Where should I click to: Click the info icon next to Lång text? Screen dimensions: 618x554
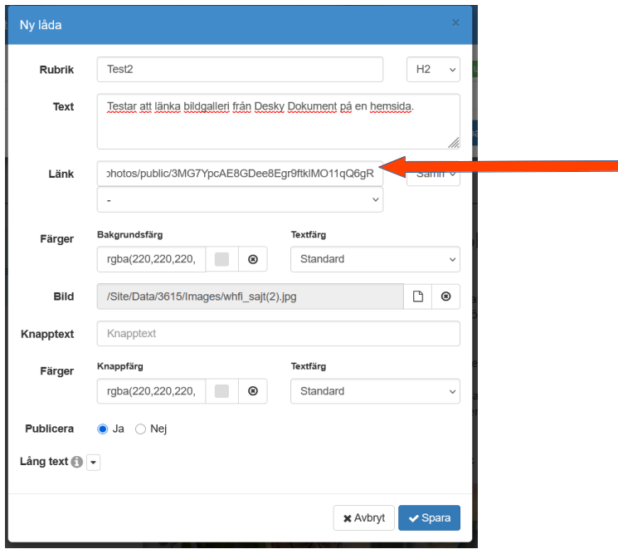coord(77,463)
